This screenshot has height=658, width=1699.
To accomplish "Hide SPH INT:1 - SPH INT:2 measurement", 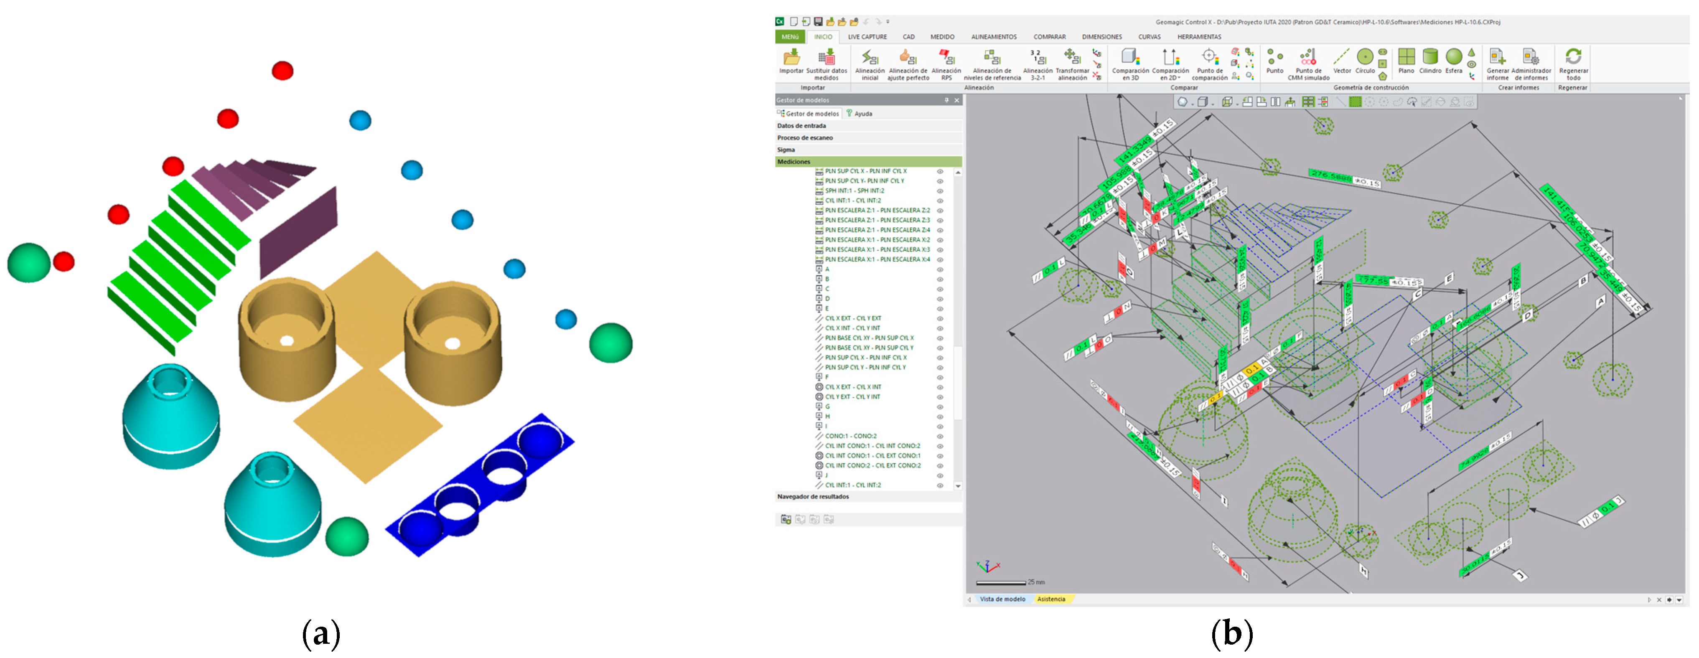I will pyautogui.click(x=940, y=191).
